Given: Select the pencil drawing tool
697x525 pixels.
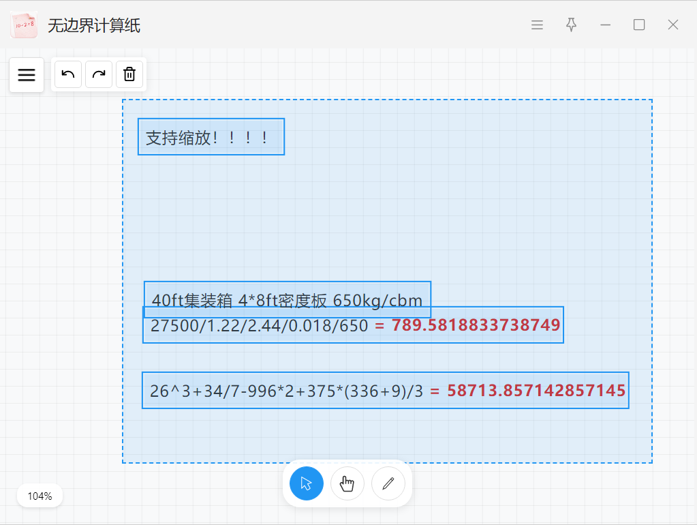Looking at the screenshot, I should [388, 483].
